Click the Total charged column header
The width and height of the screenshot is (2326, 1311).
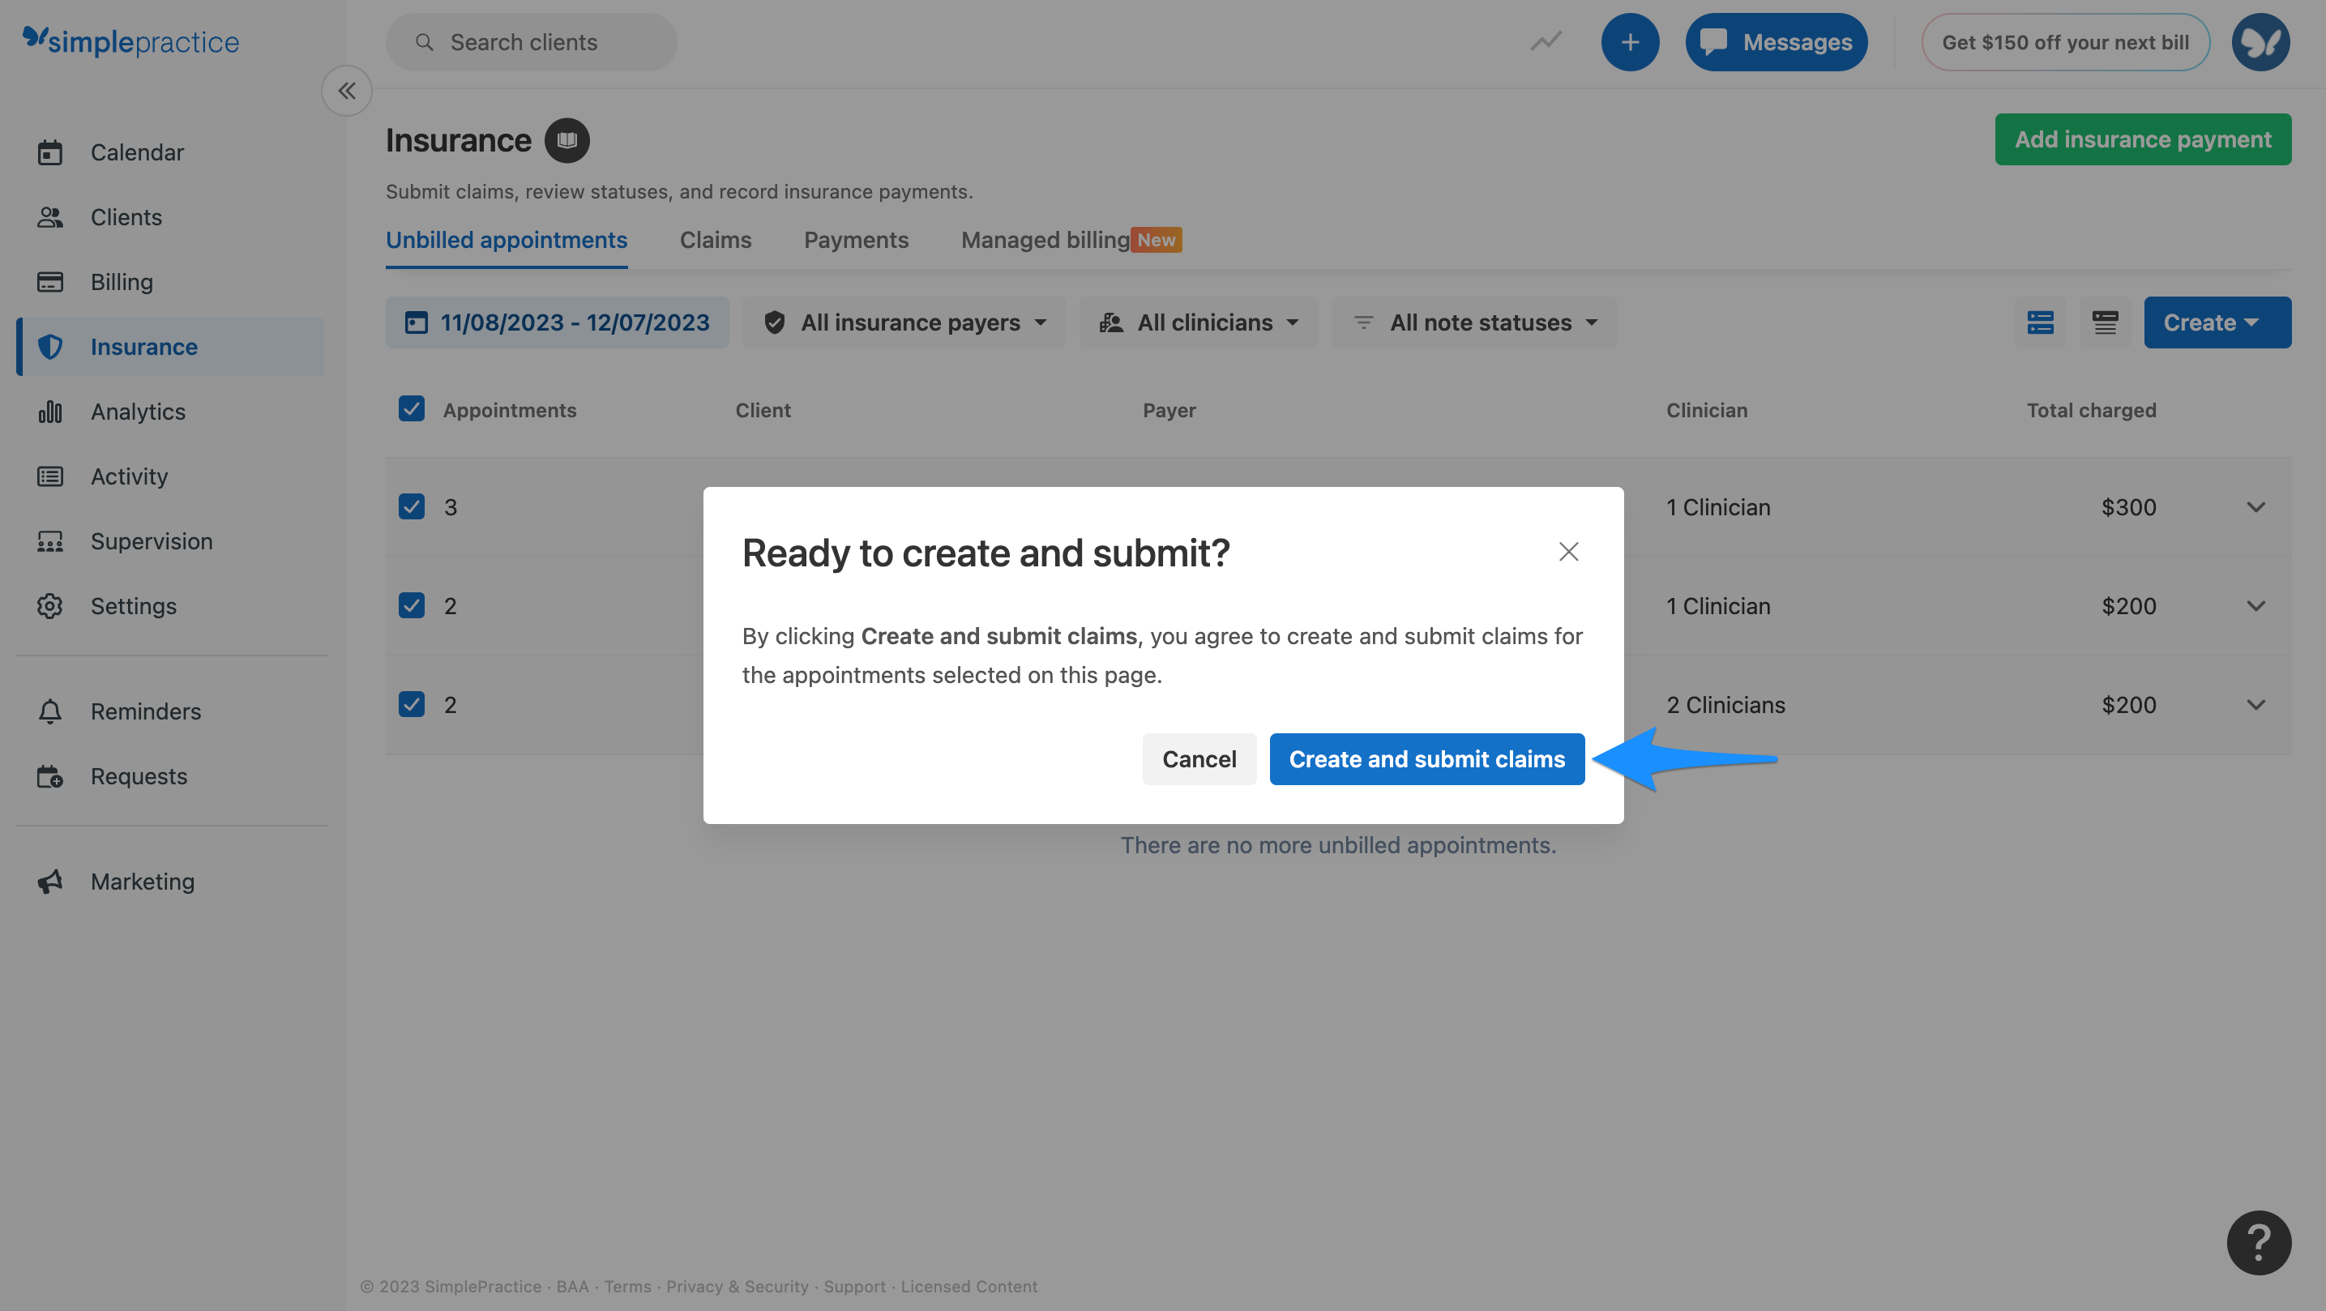(2091, 410)
